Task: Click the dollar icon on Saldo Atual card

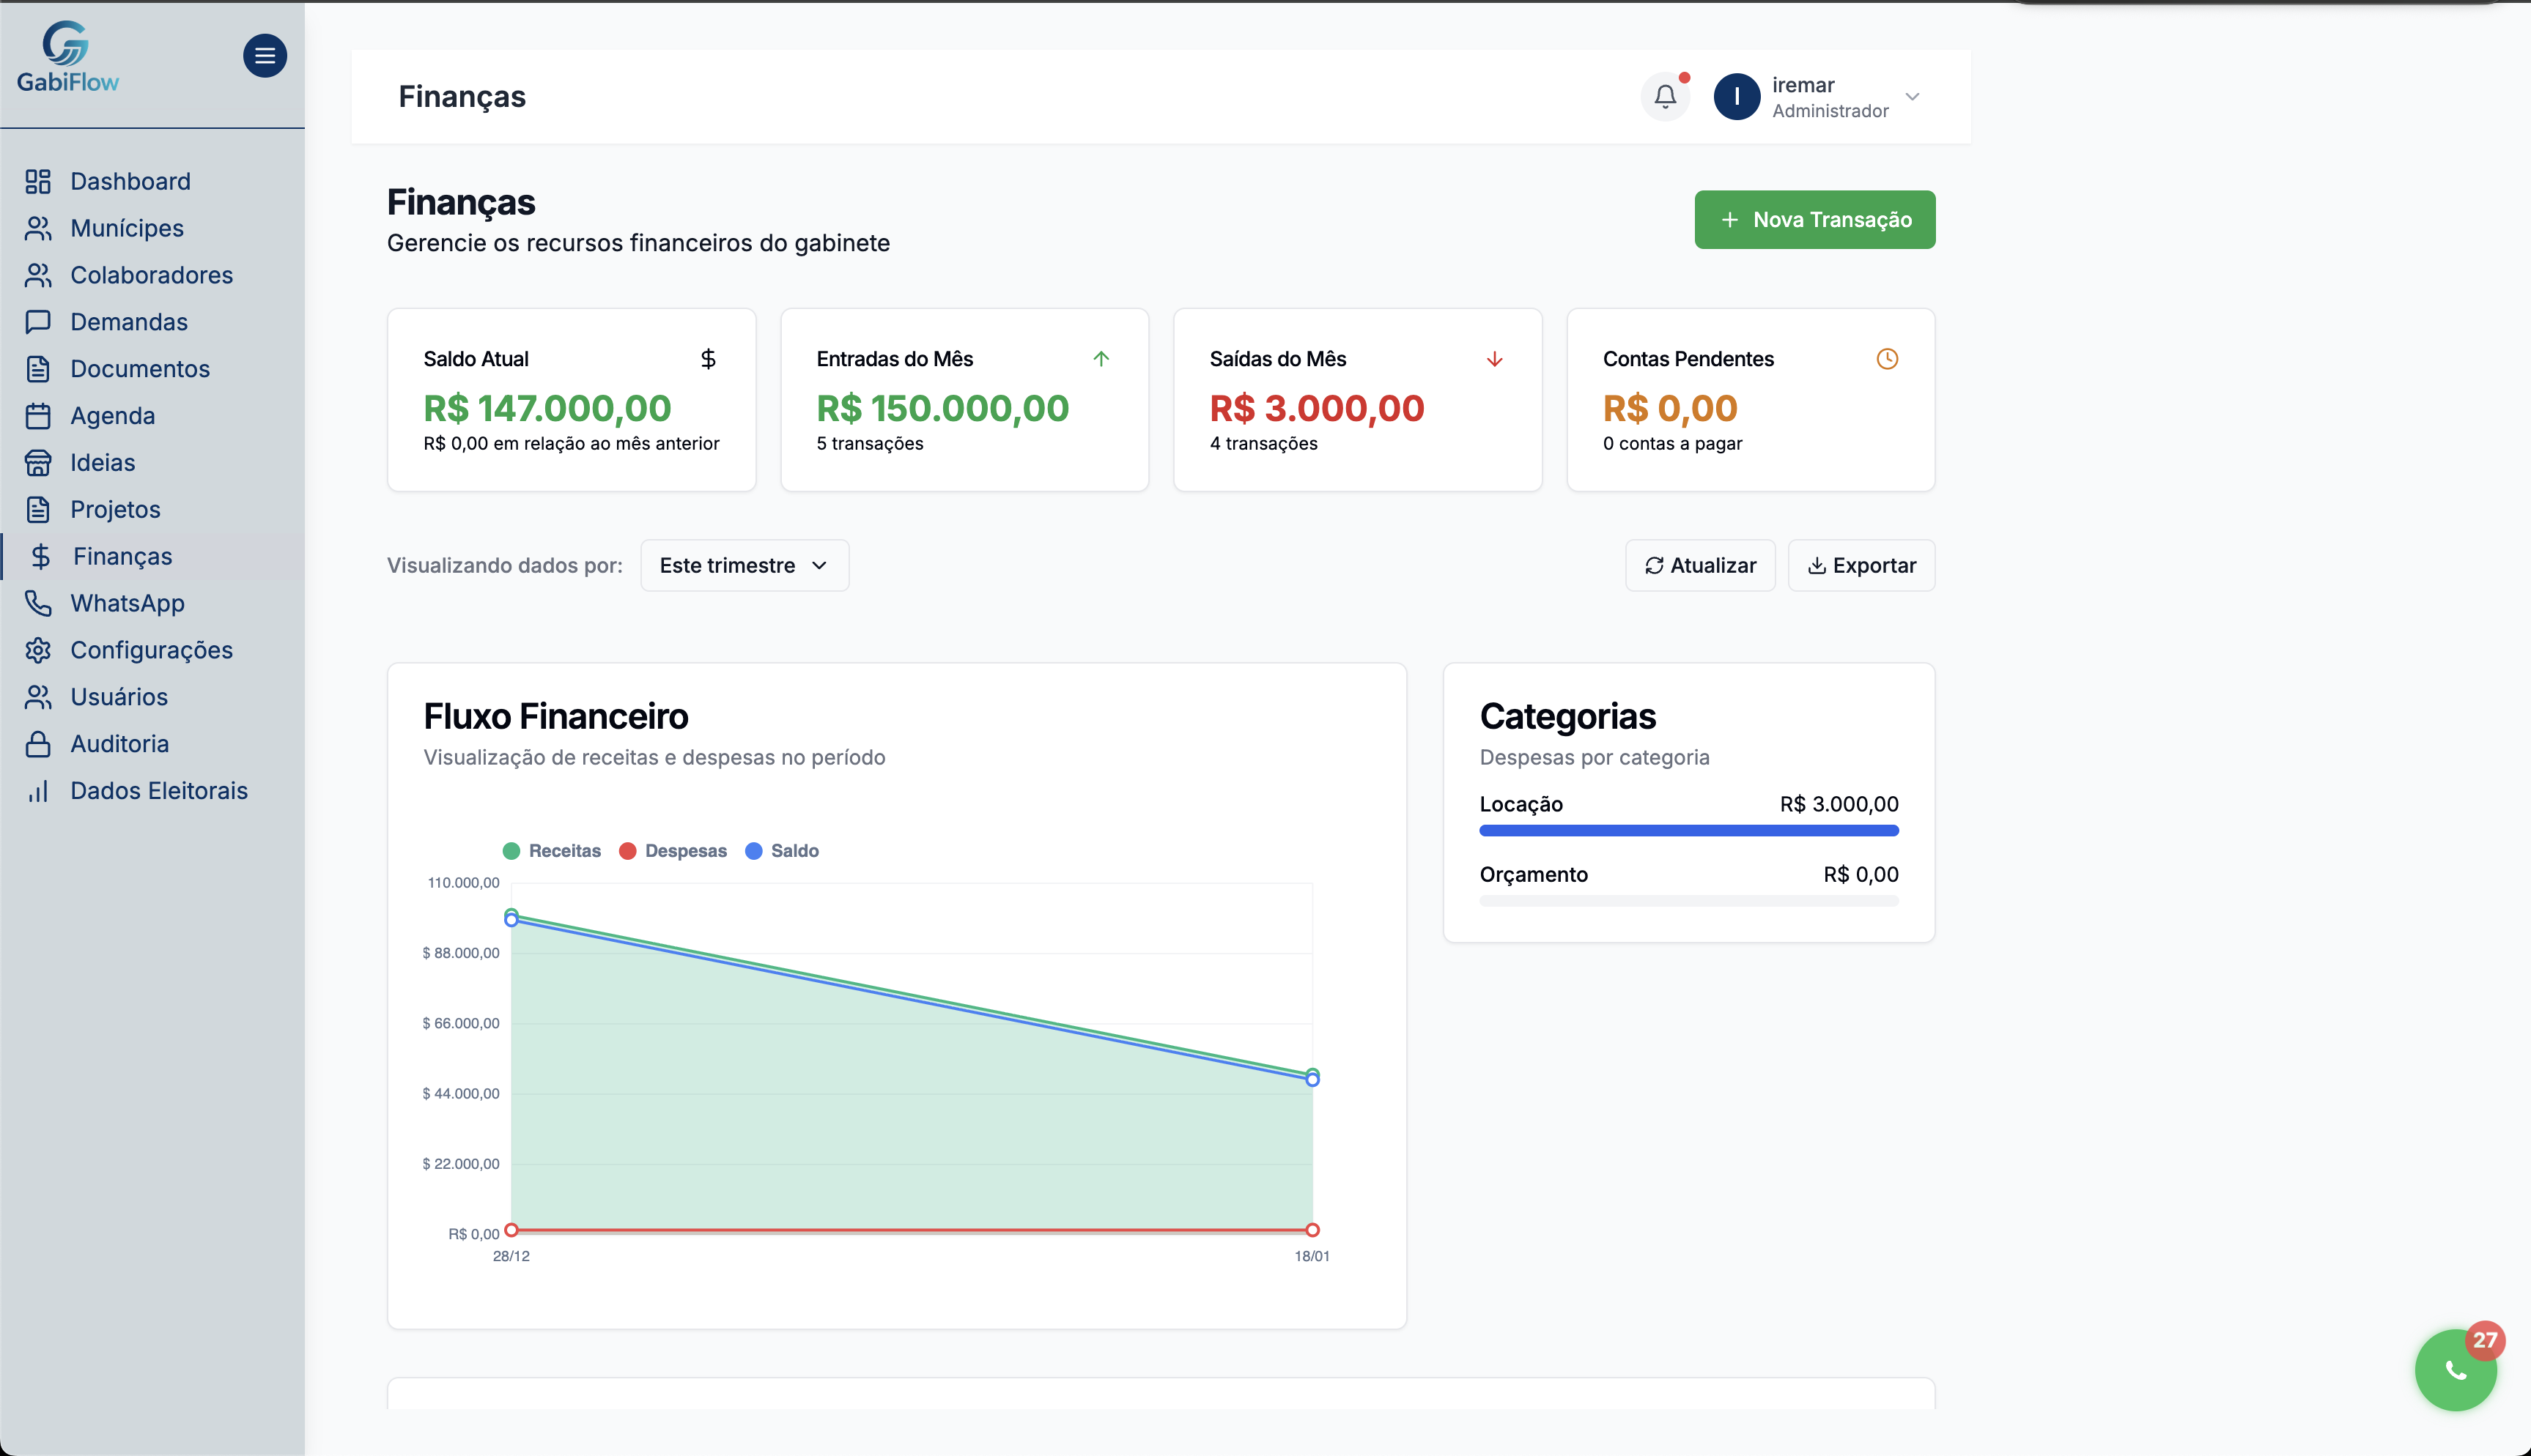Action: 709,359
